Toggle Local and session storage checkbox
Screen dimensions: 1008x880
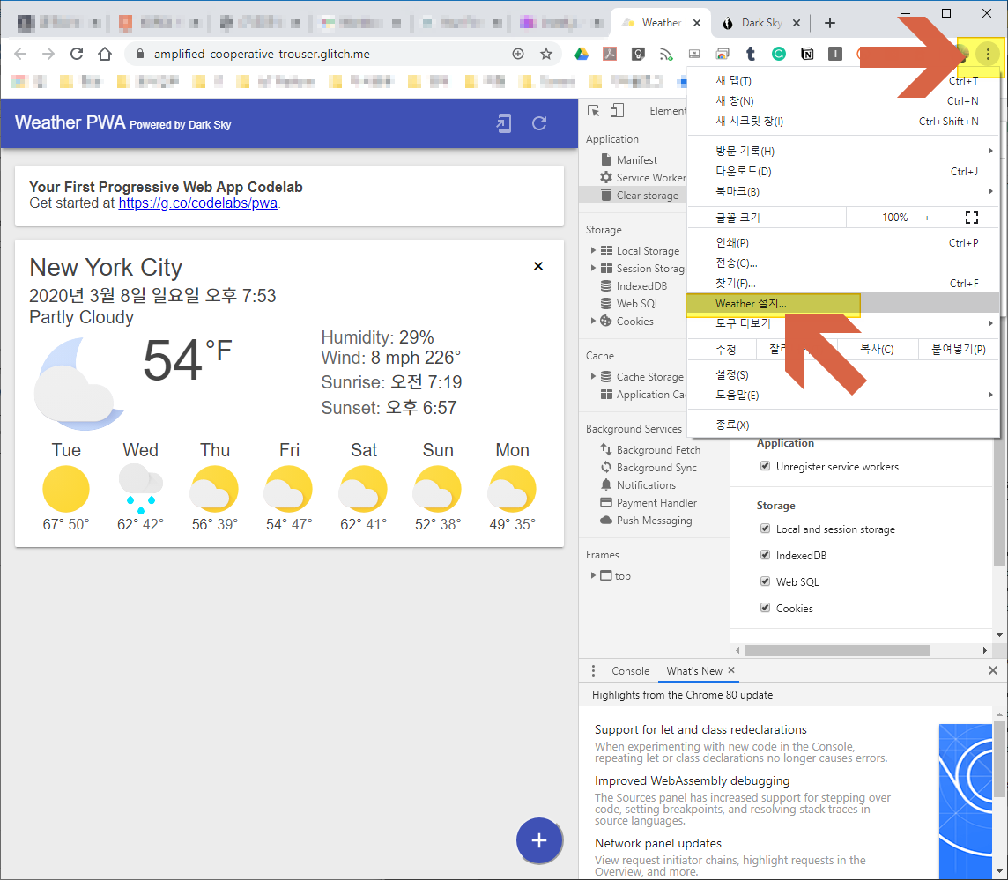coord(765,529)
